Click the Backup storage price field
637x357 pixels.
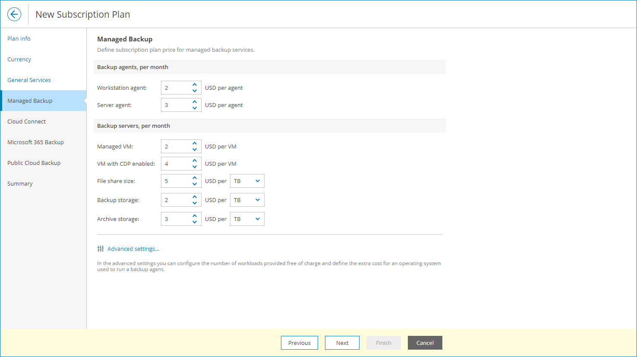(176, 200)
